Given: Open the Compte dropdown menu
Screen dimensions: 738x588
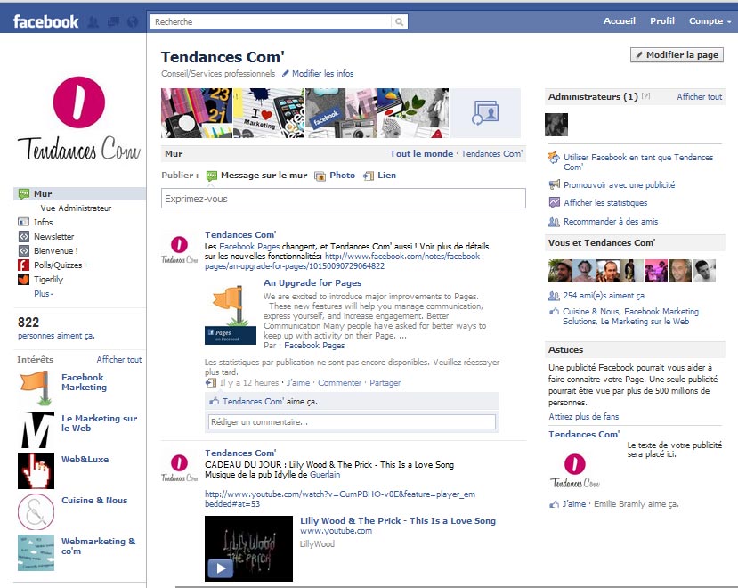Looking at the screenshot, I should pos(710,21).
